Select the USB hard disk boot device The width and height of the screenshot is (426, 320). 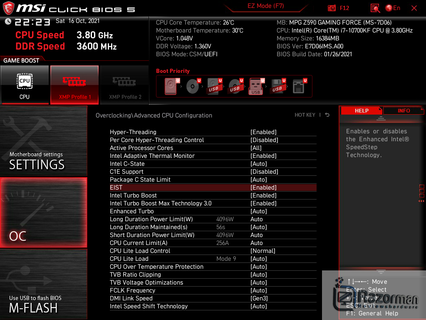214,86
